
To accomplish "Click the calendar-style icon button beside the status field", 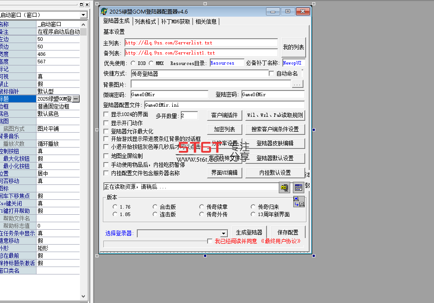I will (299, 187).
